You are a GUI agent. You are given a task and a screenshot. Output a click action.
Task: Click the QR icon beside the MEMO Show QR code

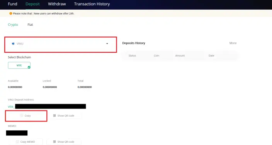(x=54, y=142)
